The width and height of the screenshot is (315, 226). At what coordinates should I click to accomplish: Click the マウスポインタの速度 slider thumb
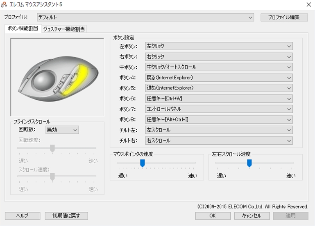(x=143, y=163)
